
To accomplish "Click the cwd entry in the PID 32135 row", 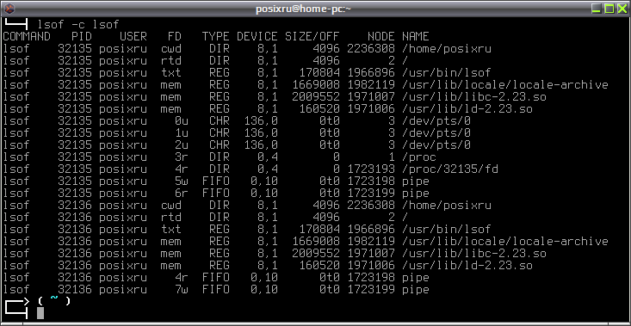I will [x=171, y=49].
